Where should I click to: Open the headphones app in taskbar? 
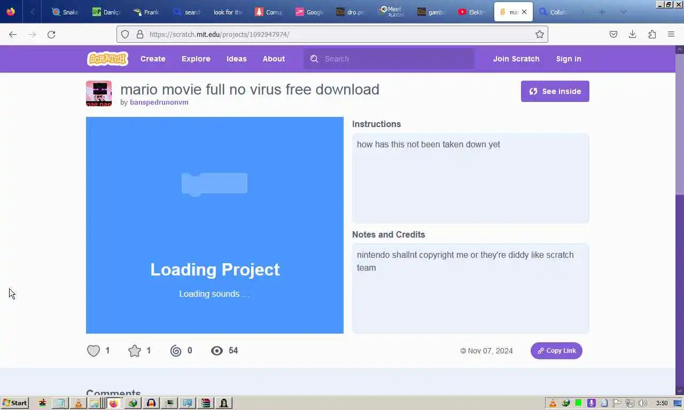(151, 403)
